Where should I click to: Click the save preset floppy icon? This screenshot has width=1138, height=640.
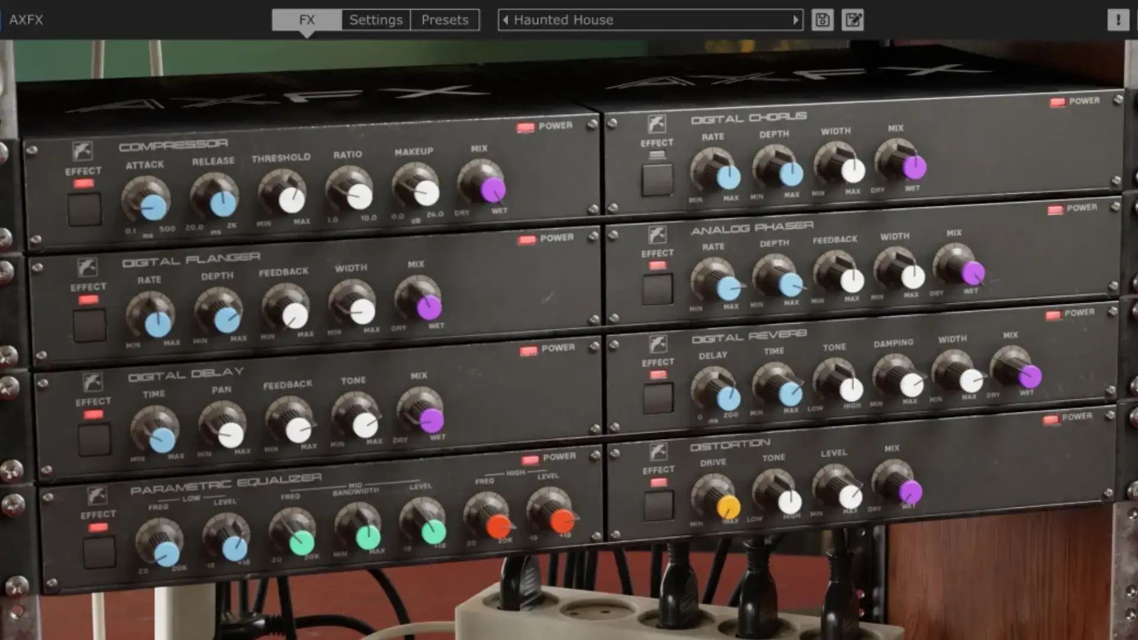[822, 20]
